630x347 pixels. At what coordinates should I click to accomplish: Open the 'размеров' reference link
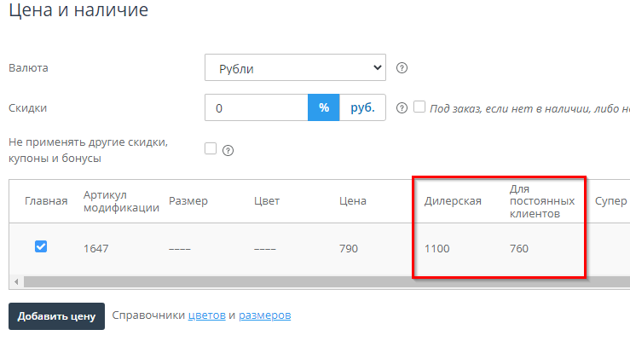264,315
